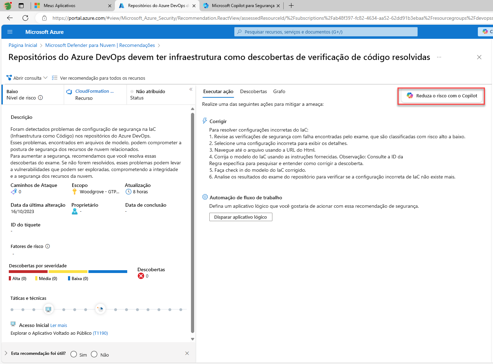Open a new browser tab

pyautogui.click(x=291, y=6)
